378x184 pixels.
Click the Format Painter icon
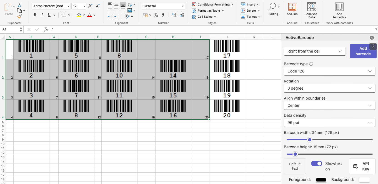(x=19, y=17)
